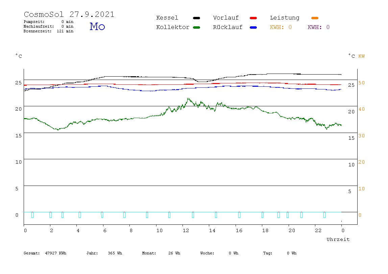Click hour label "22" on the time axis
Screen dimensions: 388x274
click(x=318, y=231)
